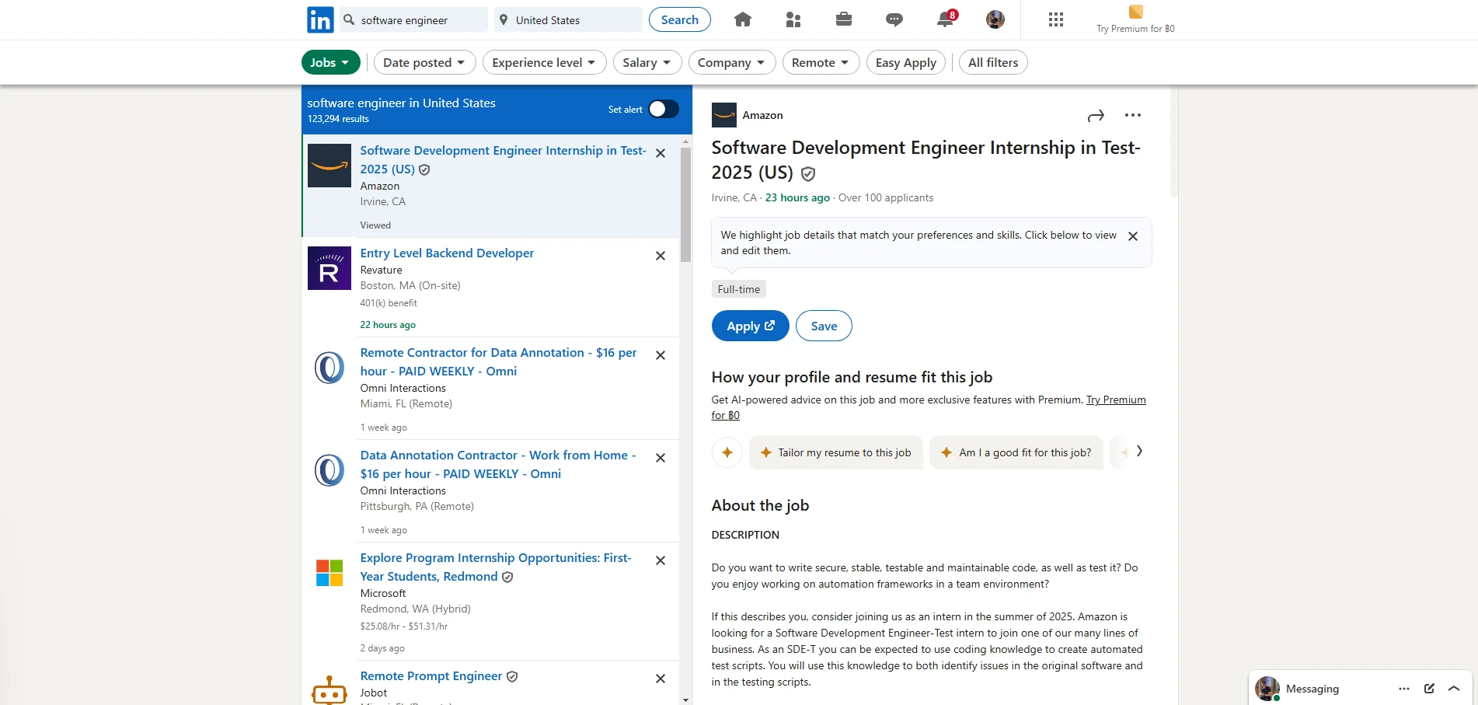
Task: Open Data Annotation Contractor Work from Home listing
Action: 498,465
